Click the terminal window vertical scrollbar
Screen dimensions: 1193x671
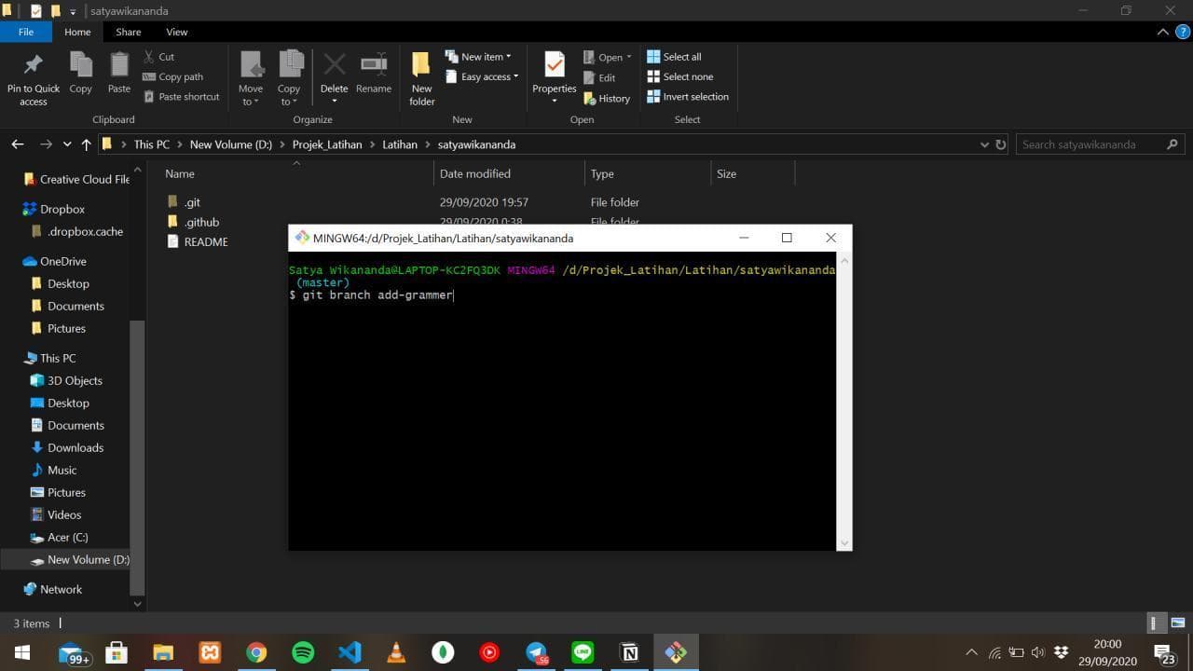[x=843, y=401]
